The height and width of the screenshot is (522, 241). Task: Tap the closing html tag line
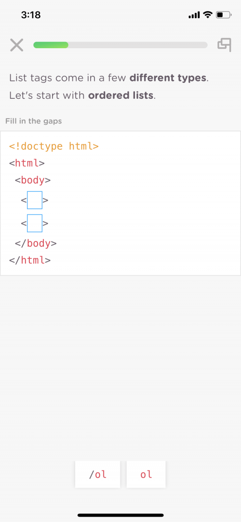click(30, 260)
